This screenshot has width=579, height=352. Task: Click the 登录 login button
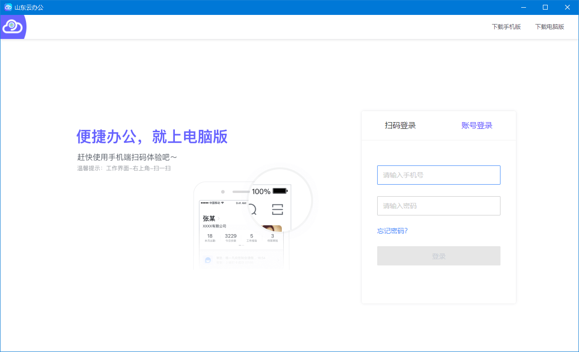[439, 255]
